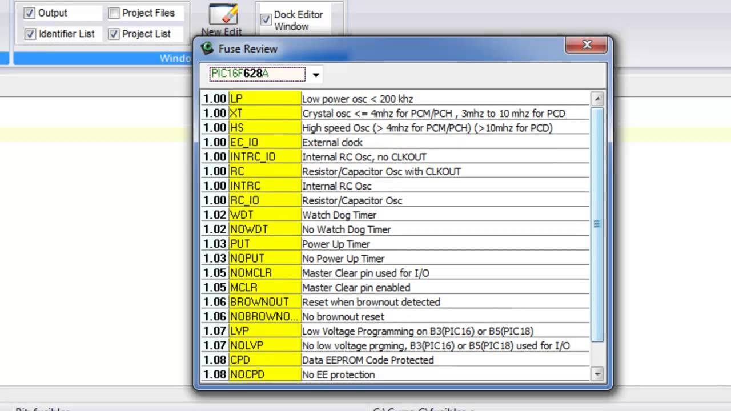This screenshot has height=411, width=731.
Task: Uncheck the Dock Editor Window checkbox
Action: [266, 19]
